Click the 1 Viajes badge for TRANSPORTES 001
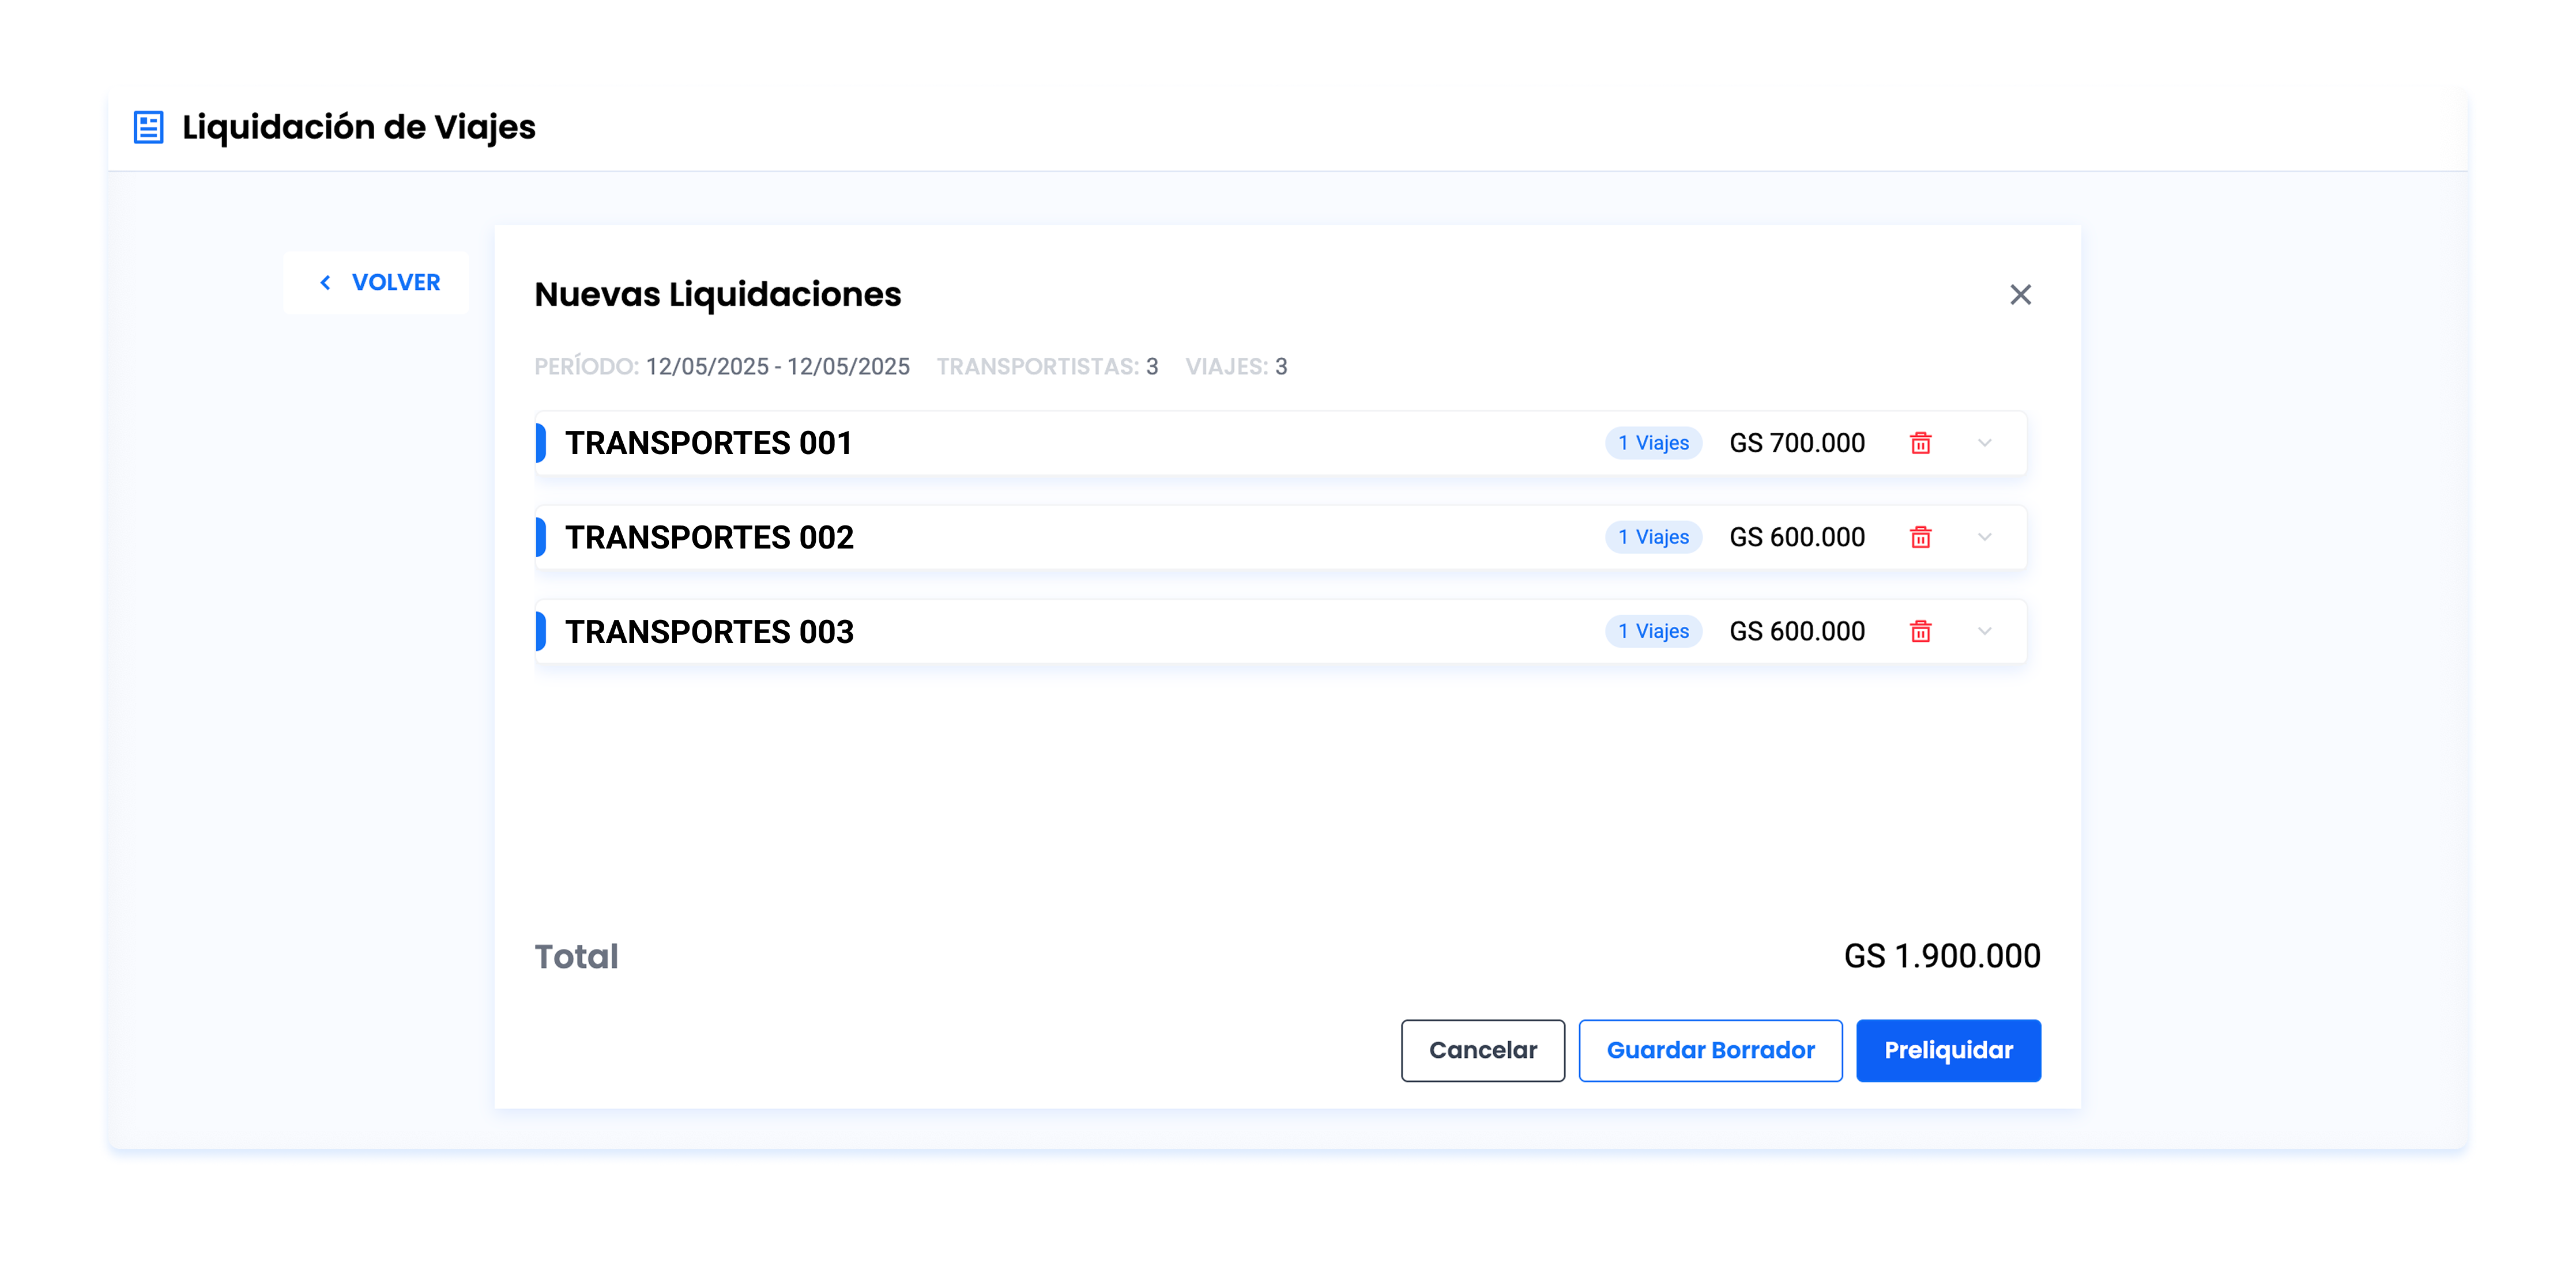 click(1653, 442)
